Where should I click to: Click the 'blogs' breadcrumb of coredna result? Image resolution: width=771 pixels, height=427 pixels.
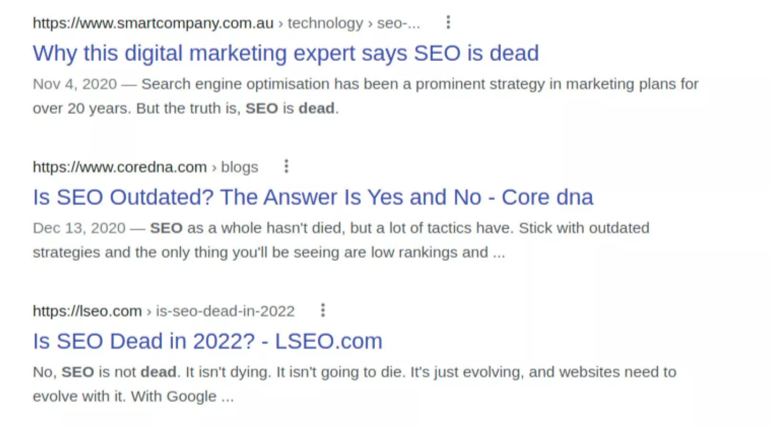tap(239, 167)
